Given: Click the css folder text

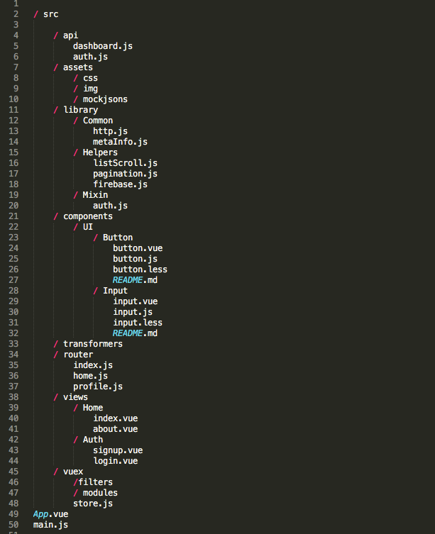Looking at the screenshot, I should coord(90,78).
